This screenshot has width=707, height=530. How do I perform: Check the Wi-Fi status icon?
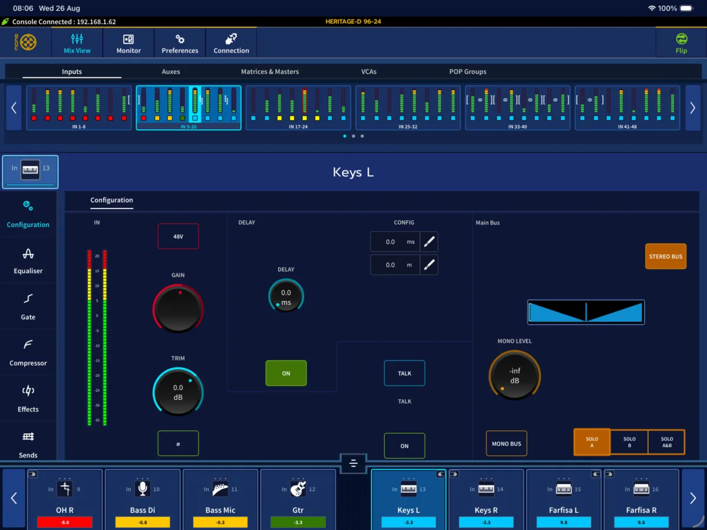pos(652,8)
